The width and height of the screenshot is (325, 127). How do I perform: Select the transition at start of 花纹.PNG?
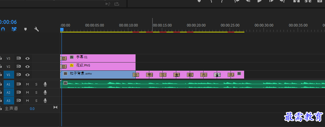pyautogui.click(x=63, y=67)
